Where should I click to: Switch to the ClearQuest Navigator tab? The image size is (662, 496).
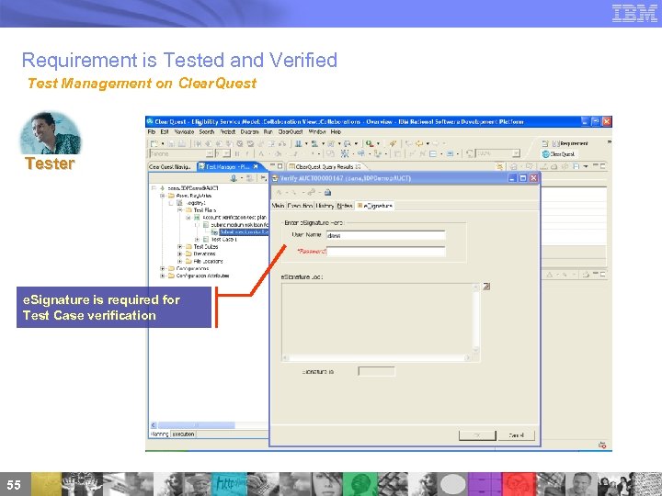pos(170,166)
